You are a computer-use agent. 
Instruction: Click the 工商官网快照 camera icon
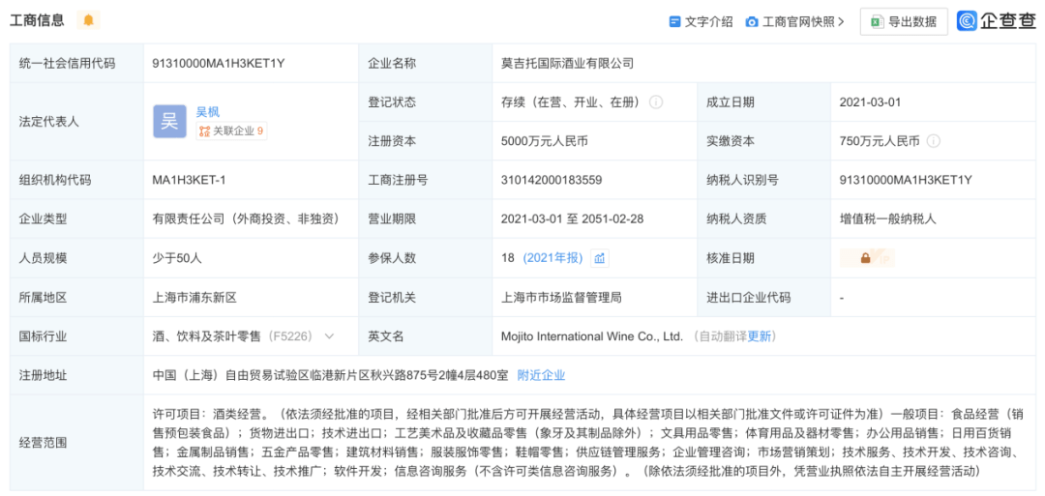752,21
